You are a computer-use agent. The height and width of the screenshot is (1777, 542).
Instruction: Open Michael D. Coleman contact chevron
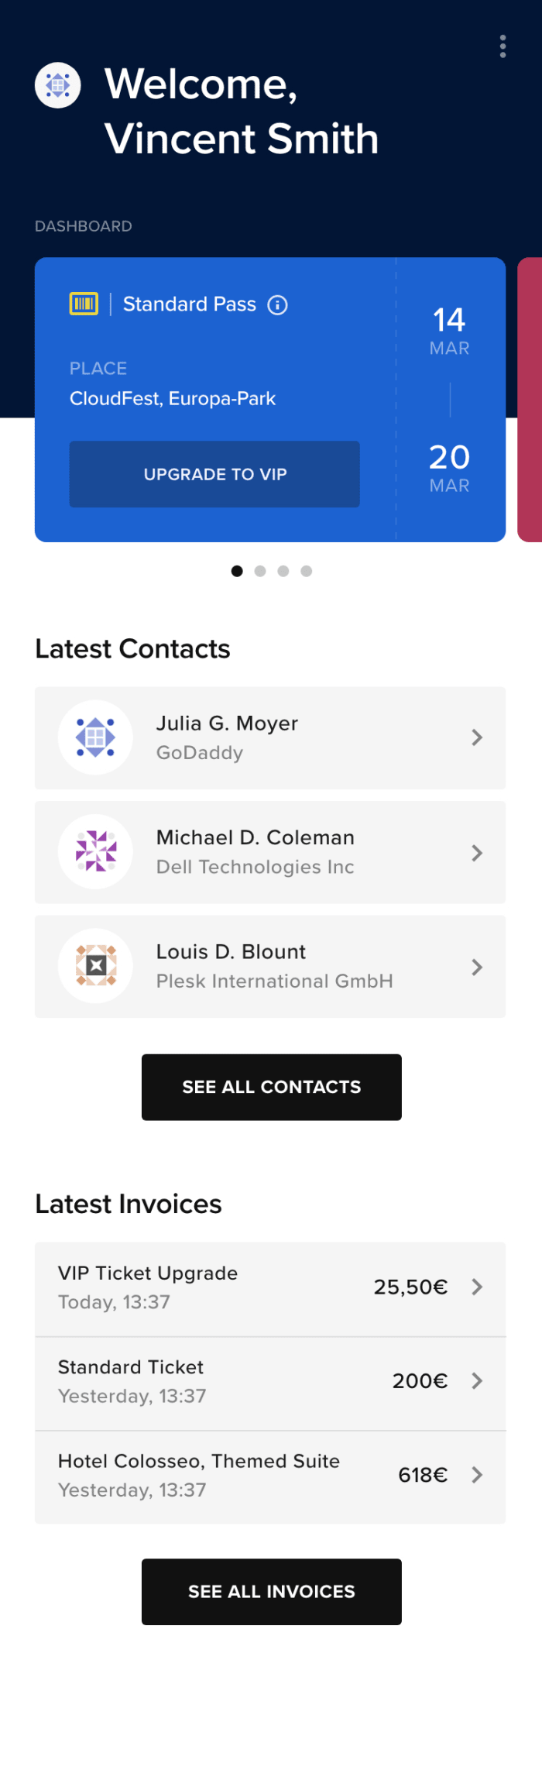(x=477, y=853)
